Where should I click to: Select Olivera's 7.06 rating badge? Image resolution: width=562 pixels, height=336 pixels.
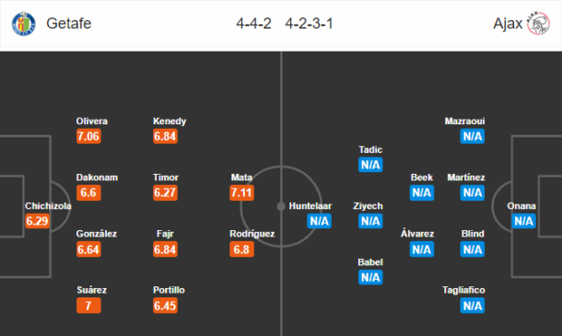coord(88,136)
